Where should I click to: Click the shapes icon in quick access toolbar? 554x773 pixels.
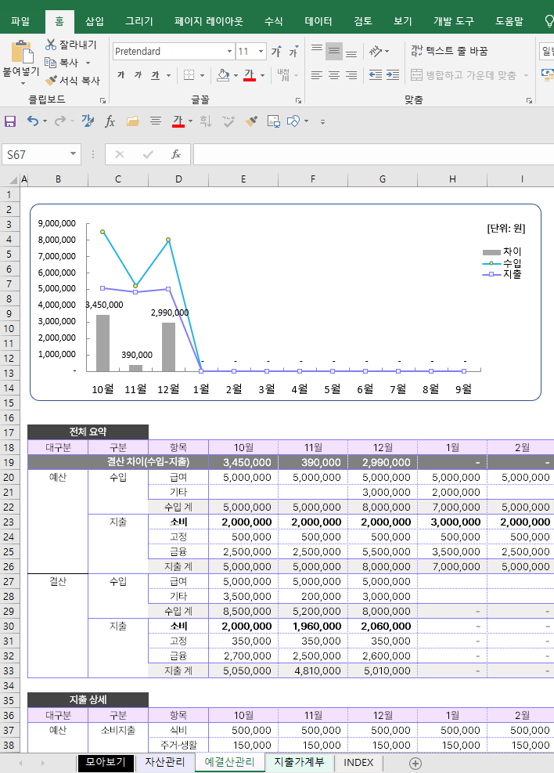click(293, 121)
